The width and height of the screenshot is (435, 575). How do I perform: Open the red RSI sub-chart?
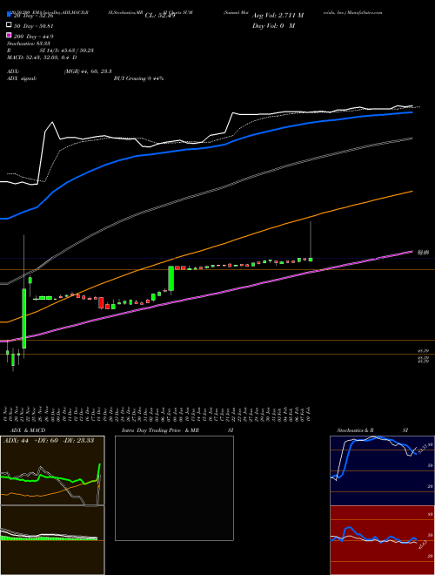[382, 540]
